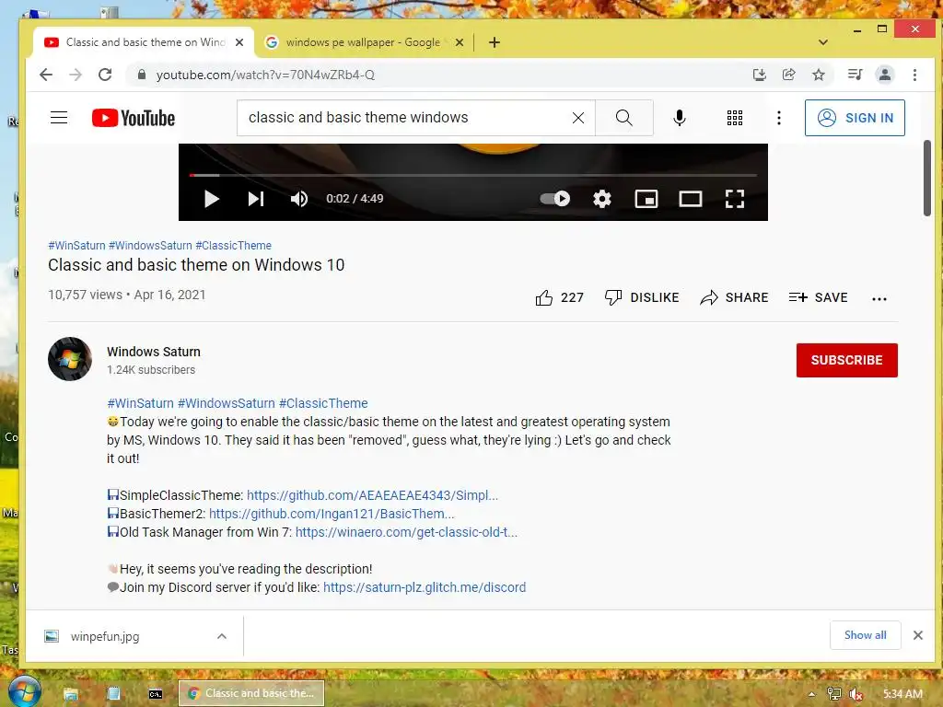
Task: Open YouTube settings three-dot menu
Action: (x=779, y=118)
